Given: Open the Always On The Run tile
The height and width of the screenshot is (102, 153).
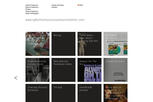Looking at the screenshot, I should click(x=90, y=70).
